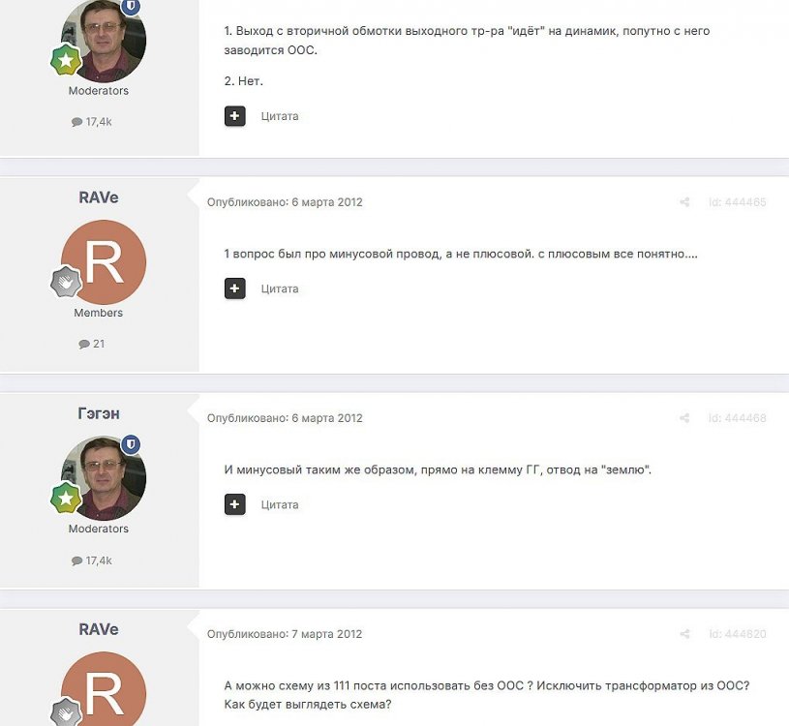Open the RAVe username link on the 6 марта post
This screenshot has width=789, height=726.
point(99,197)
